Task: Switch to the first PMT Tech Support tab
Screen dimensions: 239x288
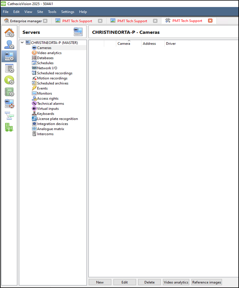Action: 77,21
